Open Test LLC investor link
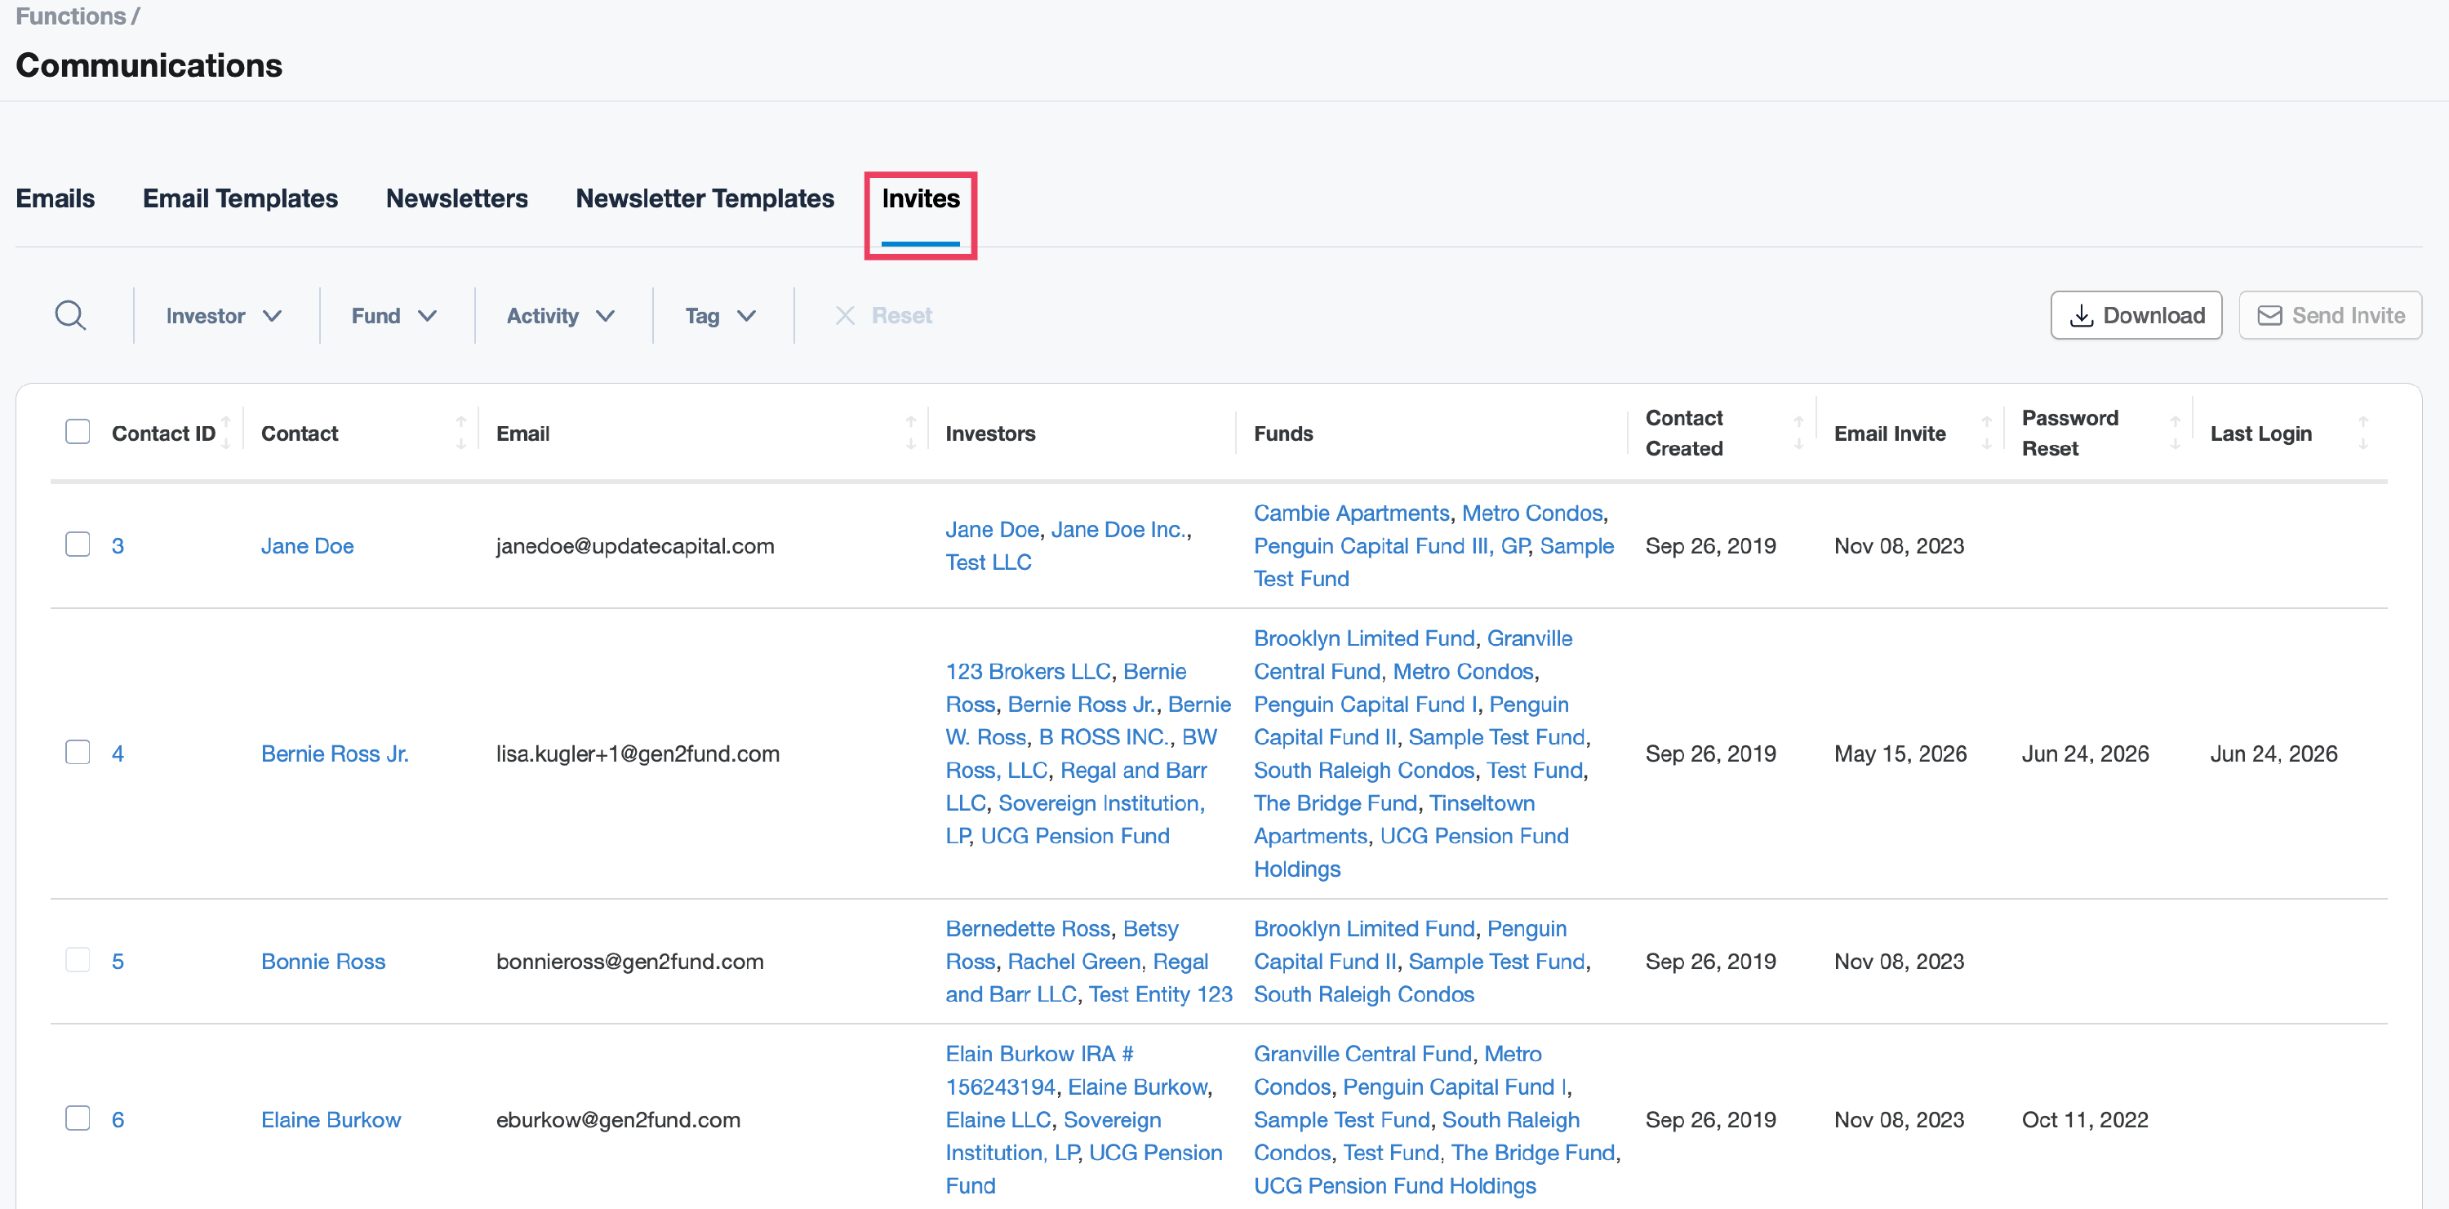Viewport: 2449px width, 1209px height. (x=988, y=562)
